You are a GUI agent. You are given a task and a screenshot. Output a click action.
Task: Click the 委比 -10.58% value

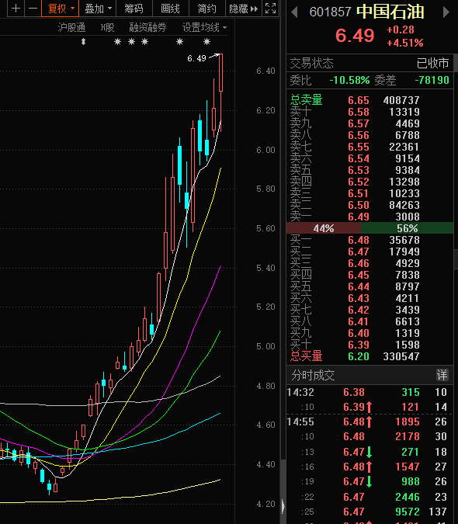(349, 80)
